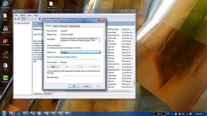Click the Forward arrow in Services toolbar

19,19
